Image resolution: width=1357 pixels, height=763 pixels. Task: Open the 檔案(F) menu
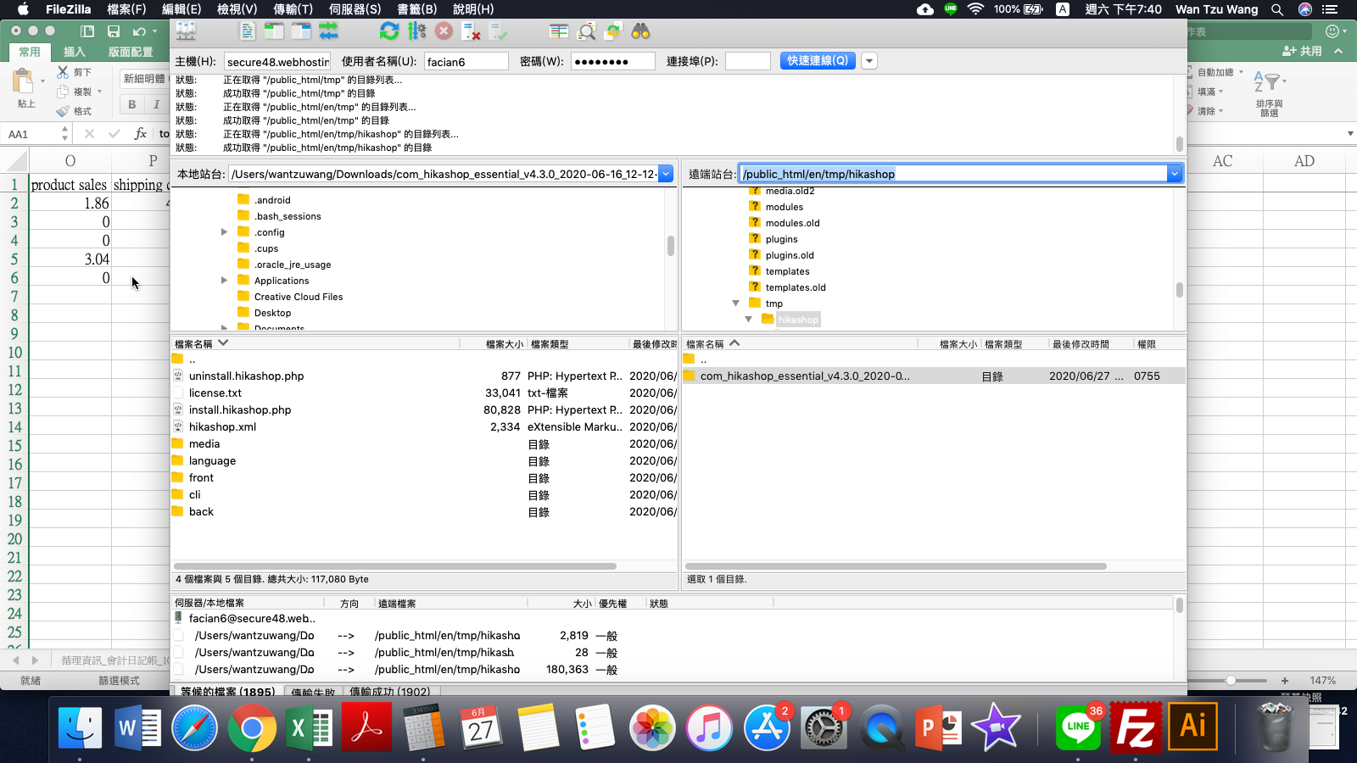click(126, 9)
